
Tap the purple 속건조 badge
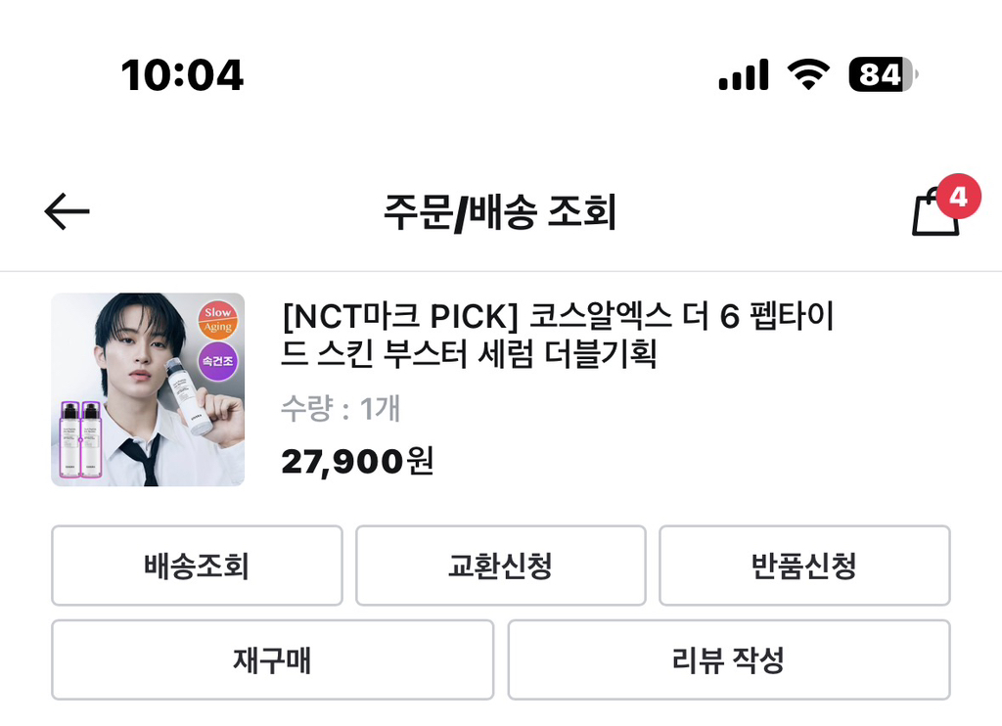(x=217, y=360)
